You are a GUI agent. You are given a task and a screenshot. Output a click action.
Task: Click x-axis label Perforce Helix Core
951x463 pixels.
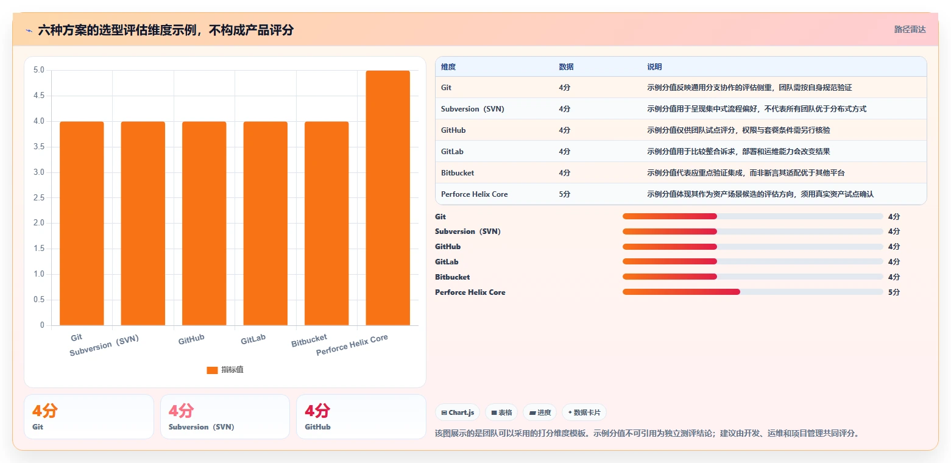(352, 345)
